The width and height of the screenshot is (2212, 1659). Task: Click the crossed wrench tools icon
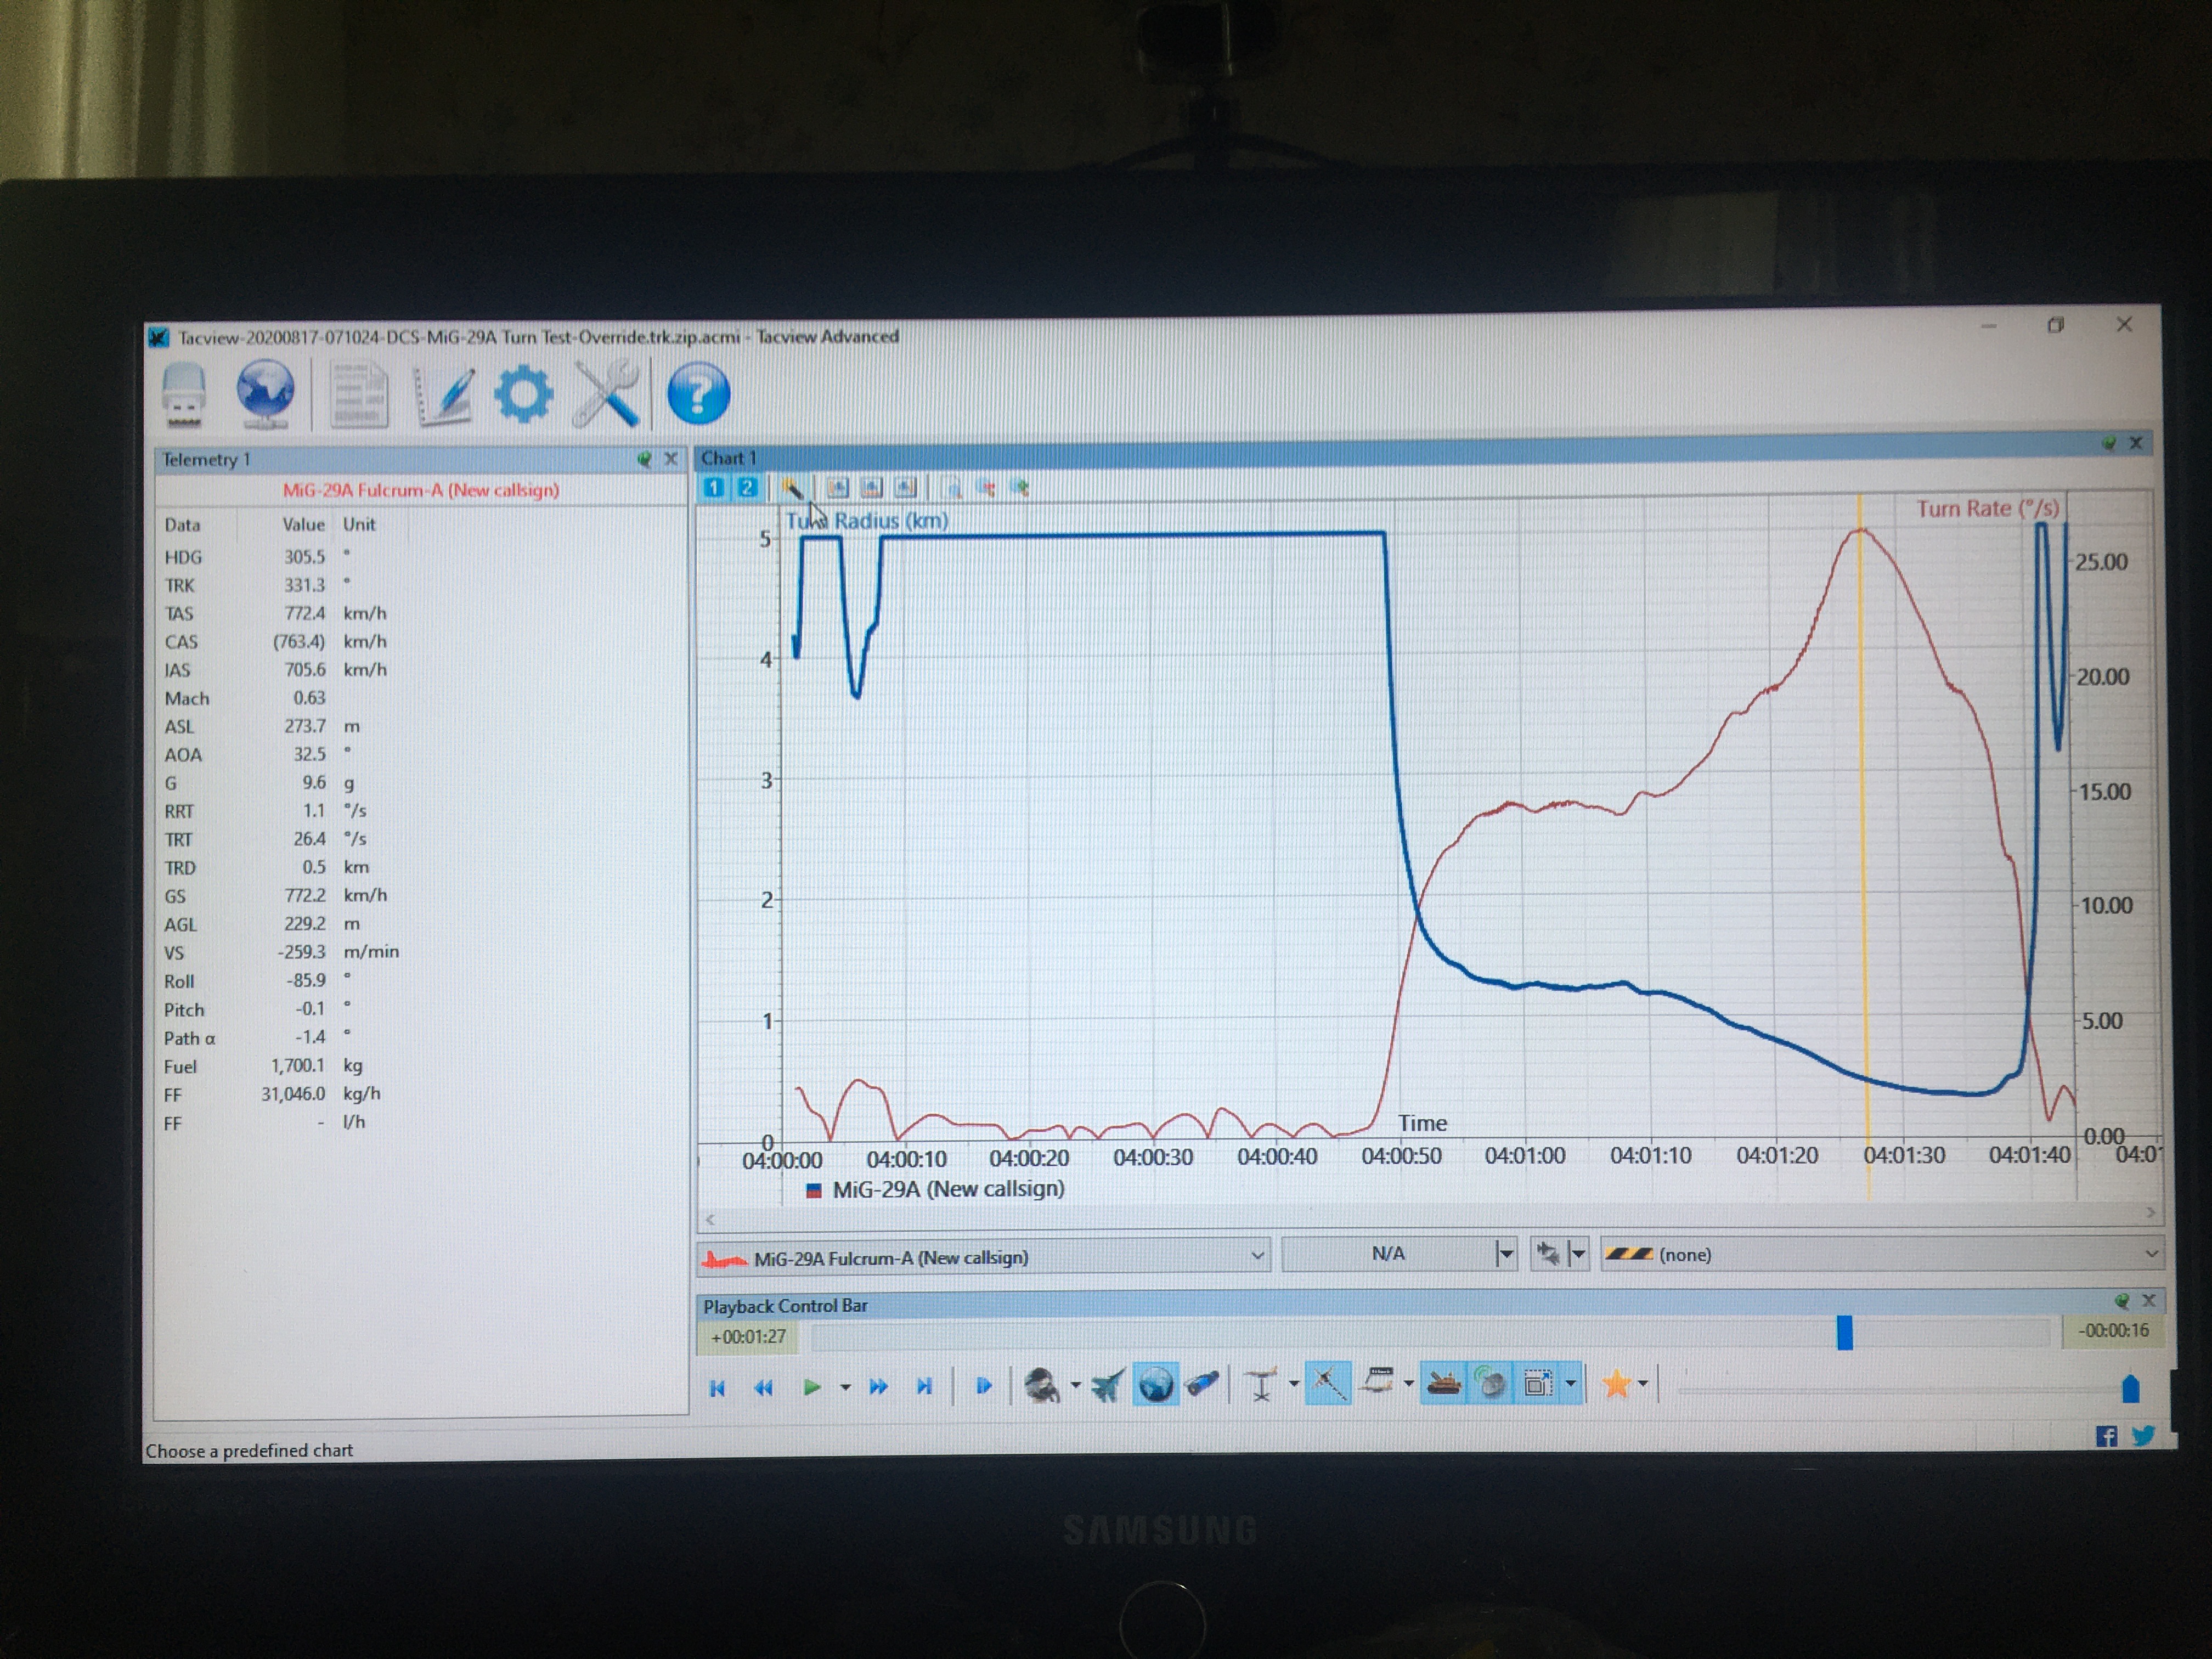[606, 393]
